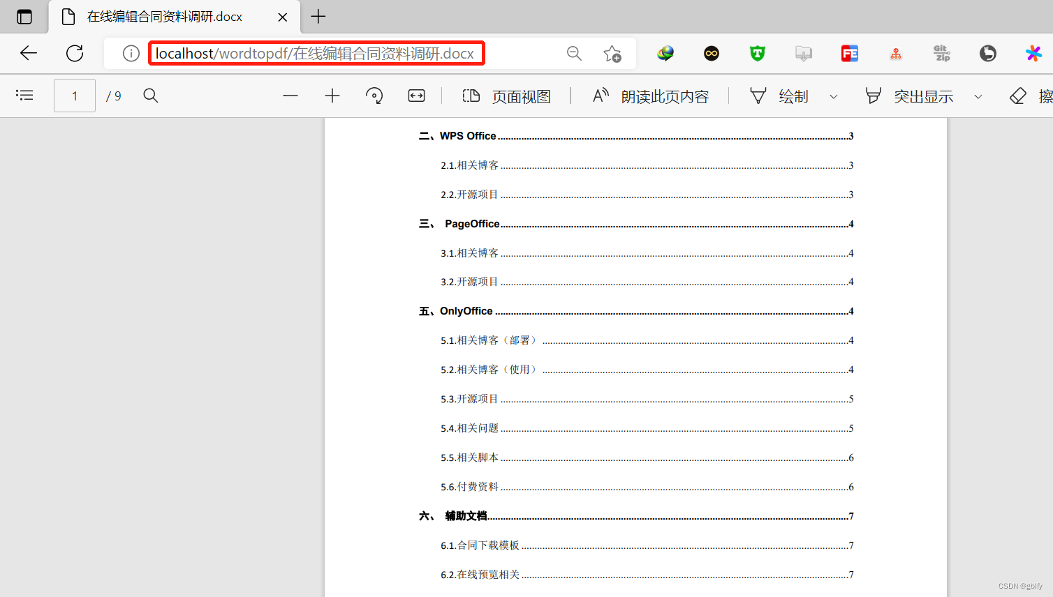Open the browser zoom-out magnifier icon
The height and width of the screenshot is (597, 1053).
click(x=574, y=53)
